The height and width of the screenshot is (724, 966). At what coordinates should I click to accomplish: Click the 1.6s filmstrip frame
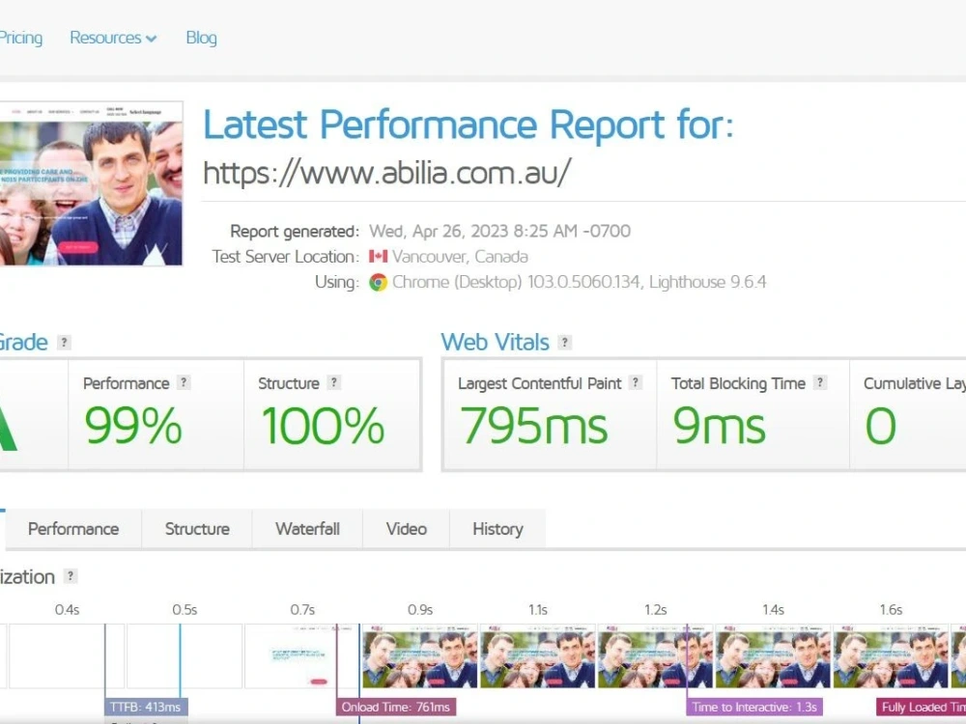(891, 656)
